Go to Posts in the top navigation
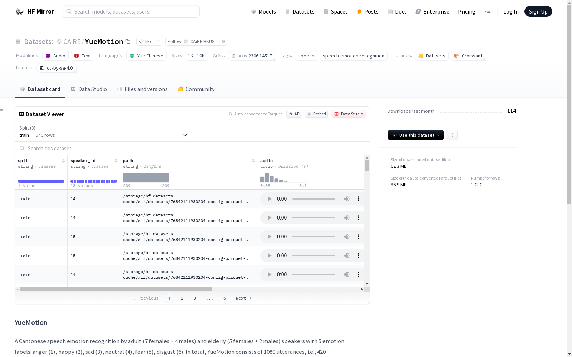This screenshot has width=572, height=357. pyautogui.click(x=368, y=11)
